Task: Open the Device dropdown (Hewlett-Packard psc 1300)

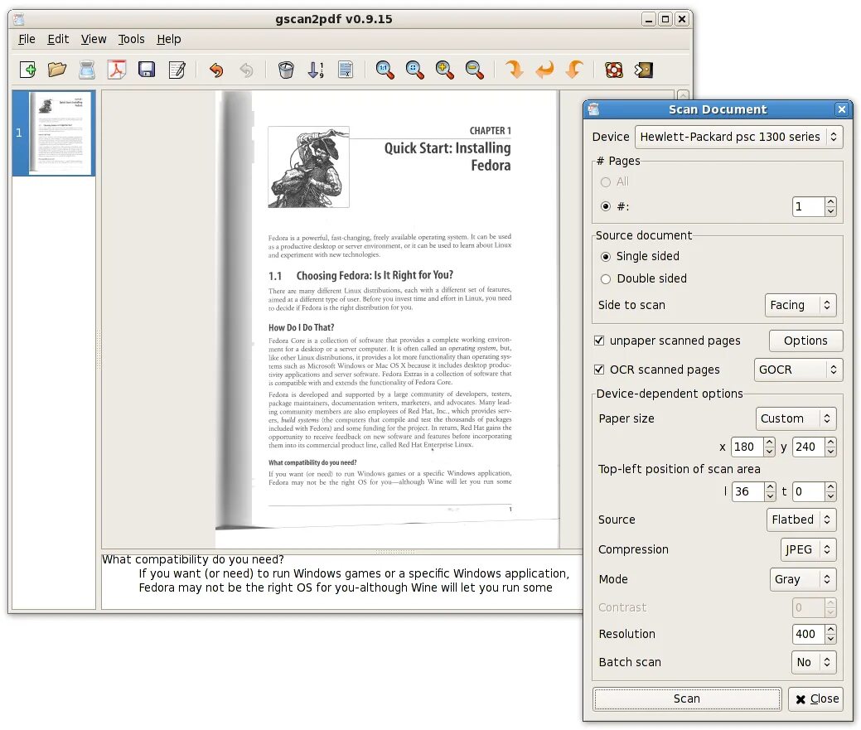Action: 738,137
